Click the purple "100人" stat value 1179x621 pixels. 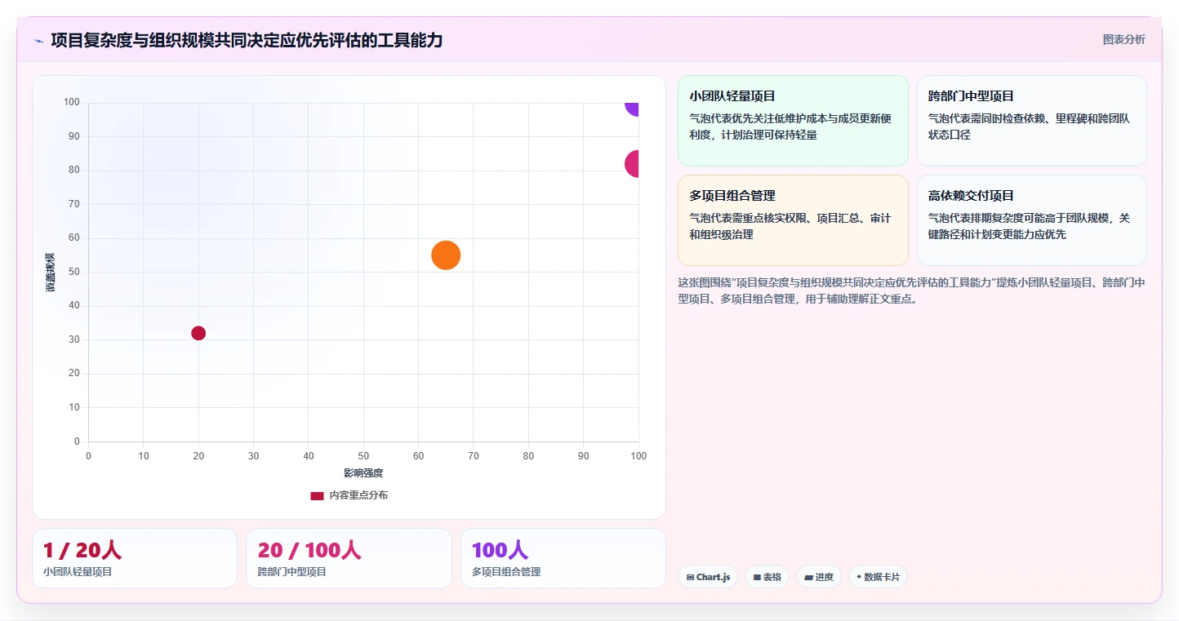coord(501,551)
